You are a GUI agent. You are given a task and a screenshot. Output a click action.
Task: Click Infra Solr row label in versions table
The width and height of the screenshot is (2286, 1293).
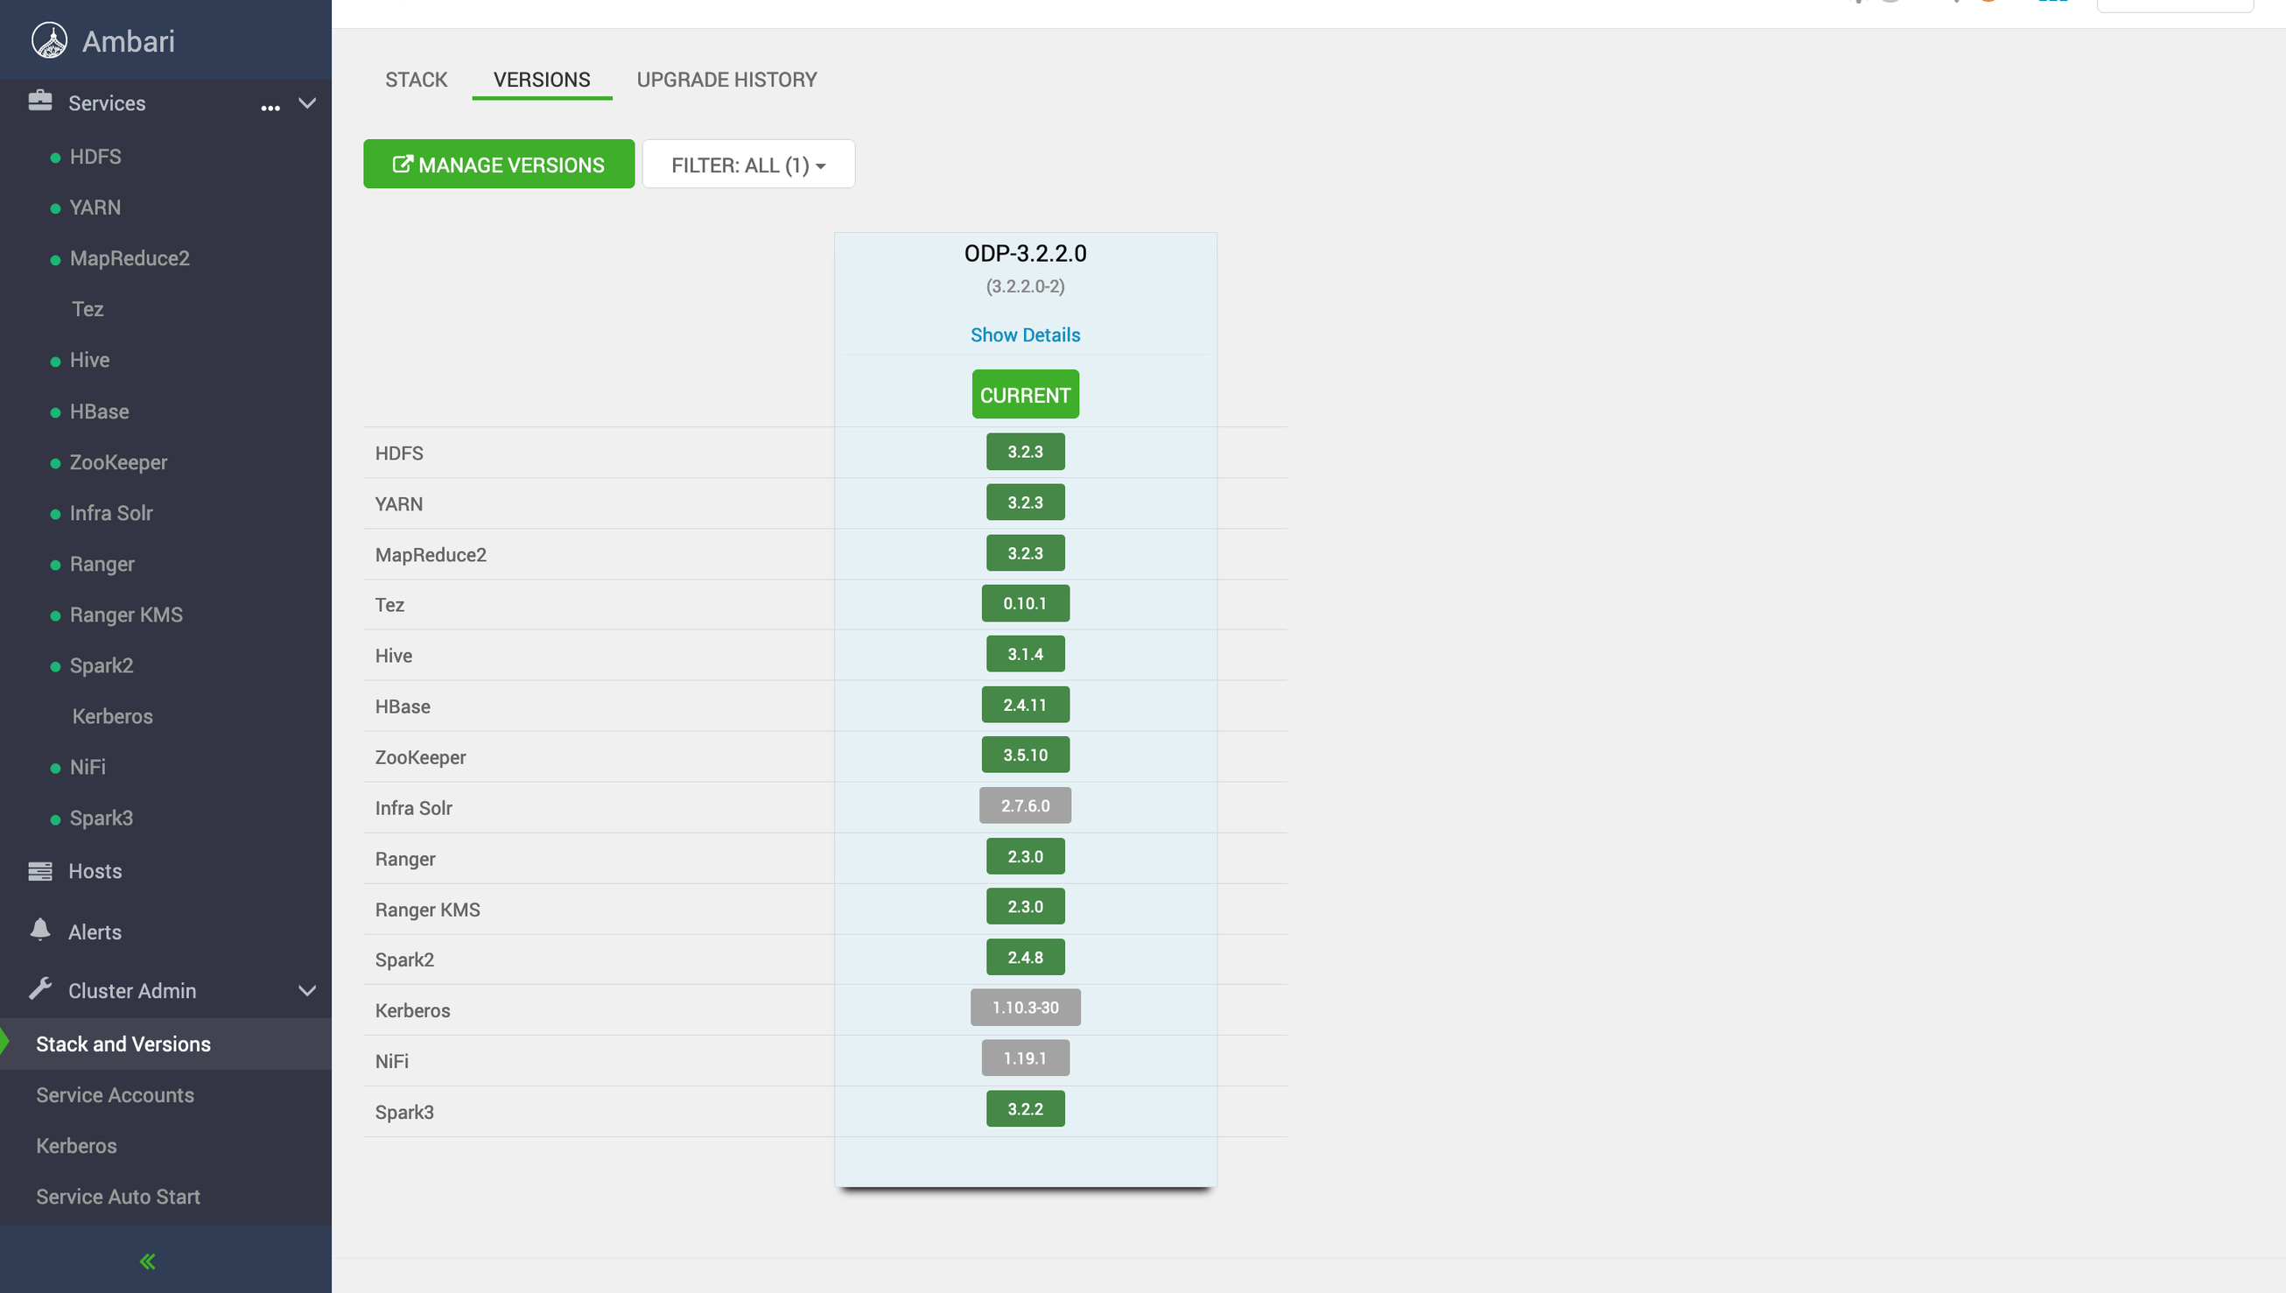click(414, 808)
